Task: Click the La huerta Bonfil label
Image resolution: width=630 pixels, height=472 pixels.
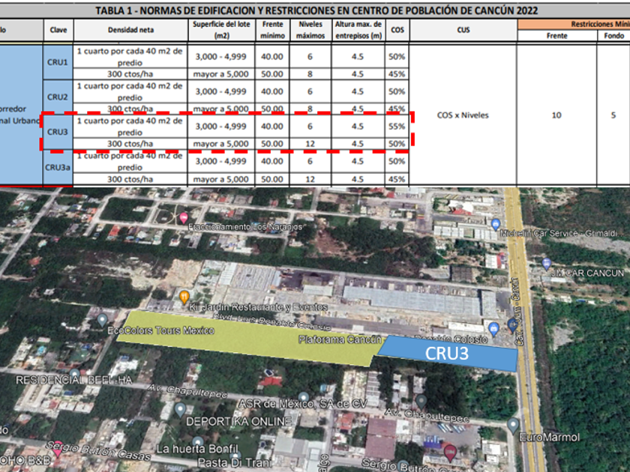Action: point(196,449)
